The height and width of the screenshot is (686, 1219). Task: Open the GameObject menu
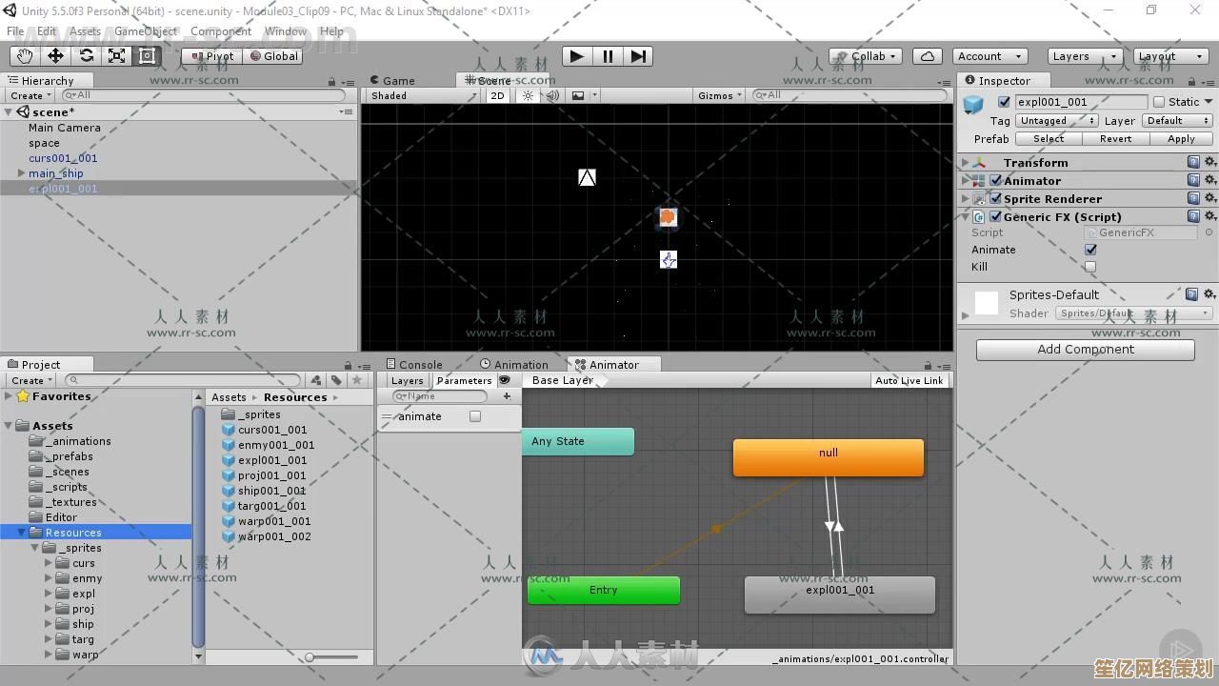coord(146,31)
